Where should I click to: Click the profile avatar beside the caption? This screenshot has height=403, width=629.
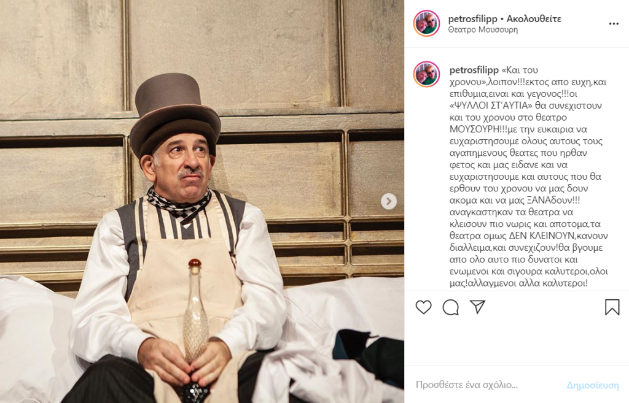click(x=426, y=74)
